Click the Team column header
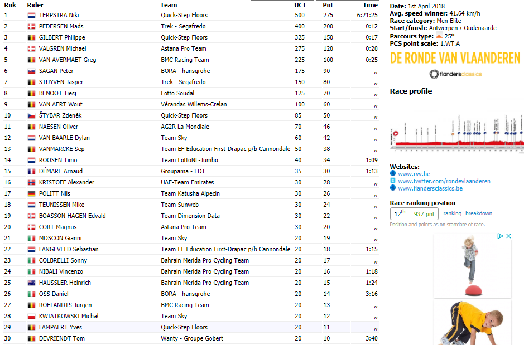524x345 pixels. click(169, 5)
